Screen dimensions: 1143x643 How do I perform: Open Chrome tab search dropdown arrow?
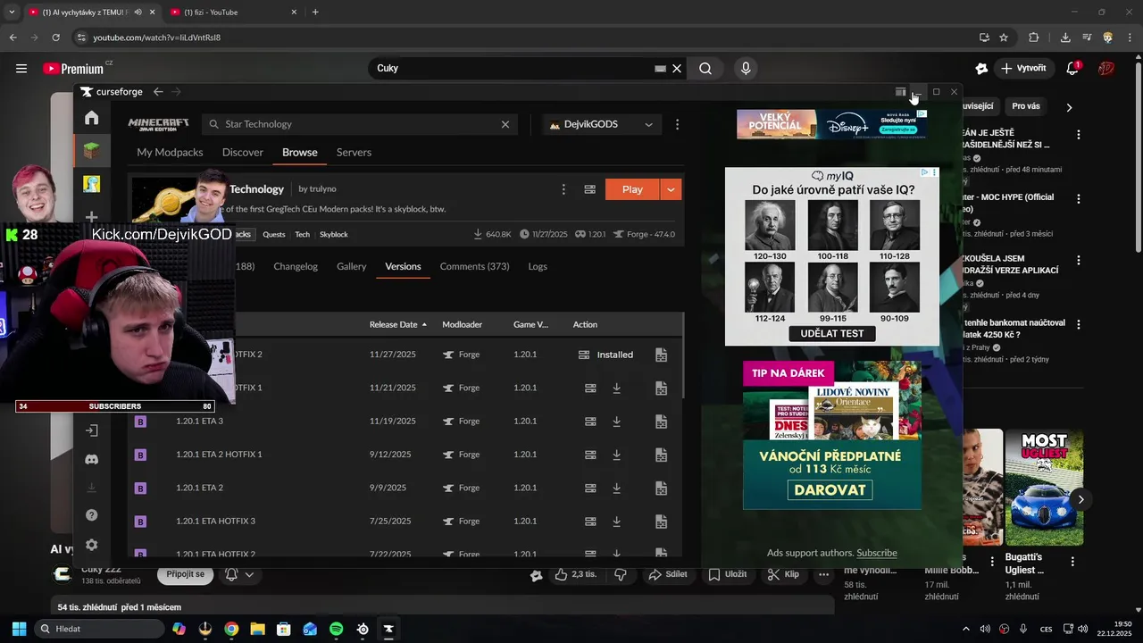point(12,13)
